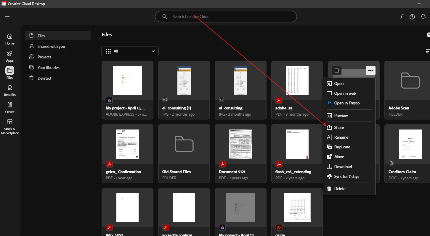Click the three-dot more options button
430x236 pixels.
tap(371, 71)
